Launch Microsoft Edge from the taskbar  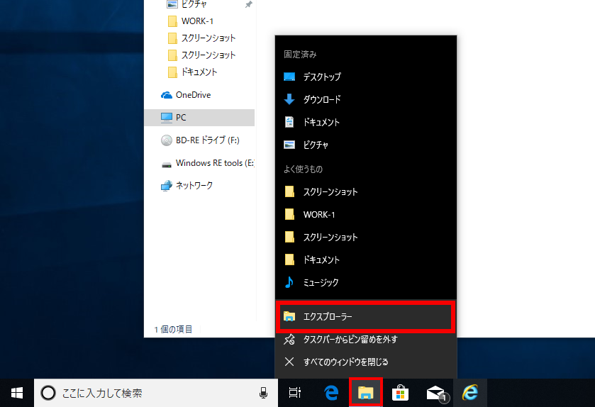coord(331,393)
